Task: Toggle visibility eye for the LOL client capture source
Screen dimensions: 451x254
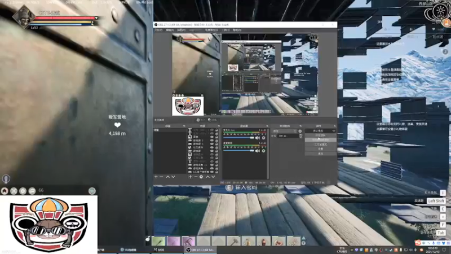Action: (x=212, y=172)
